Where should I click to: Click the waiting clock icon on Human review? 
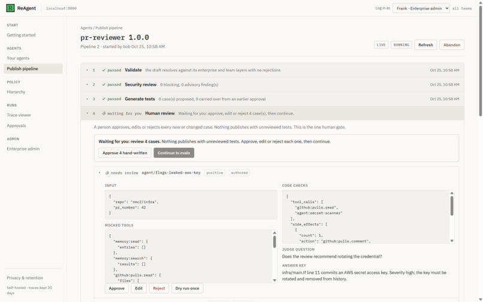point(104,113)
